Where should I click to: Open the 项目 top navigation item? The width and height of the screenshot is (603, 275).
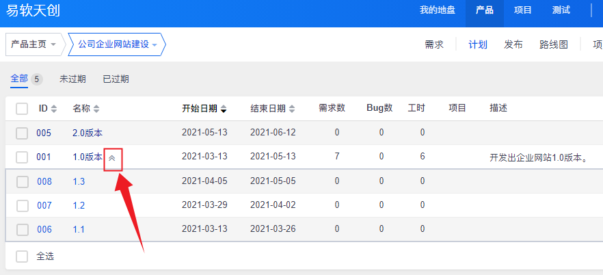tap(523, 10)
